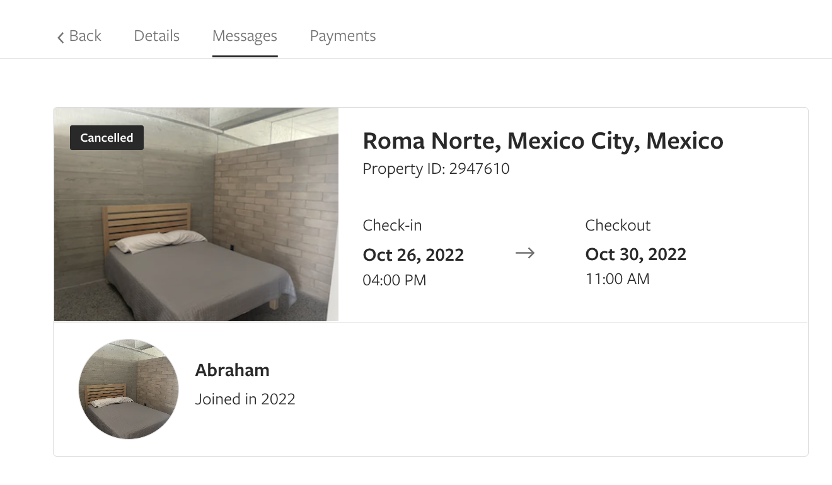Select the Property ID 2947610 text
This screenshot has width=832, height=485.
tap(436, 169)
